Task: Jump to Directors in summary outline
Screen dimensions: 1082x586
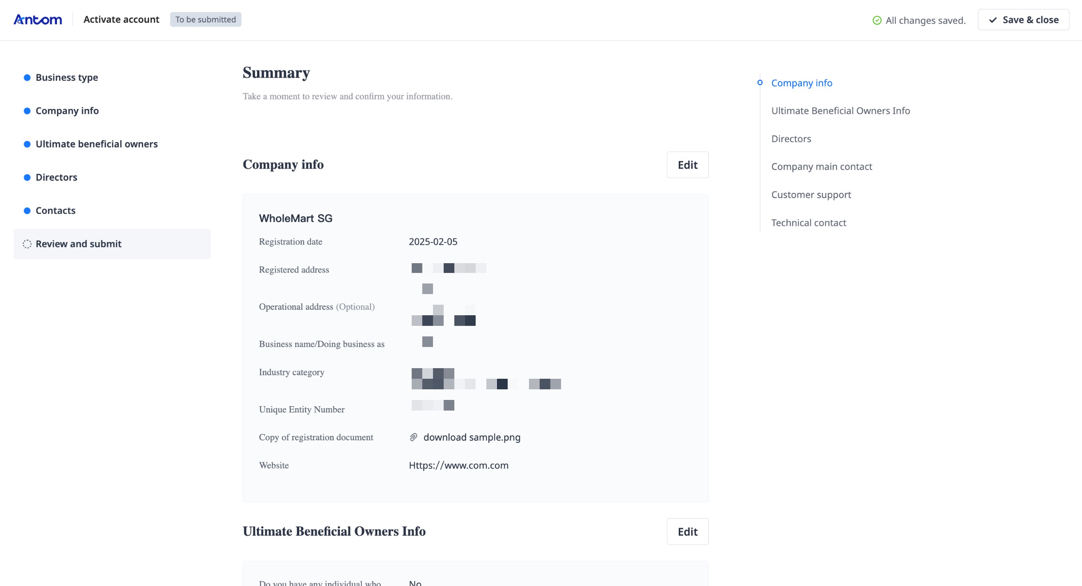Action: pyautogui.click(x=791, y=139)
